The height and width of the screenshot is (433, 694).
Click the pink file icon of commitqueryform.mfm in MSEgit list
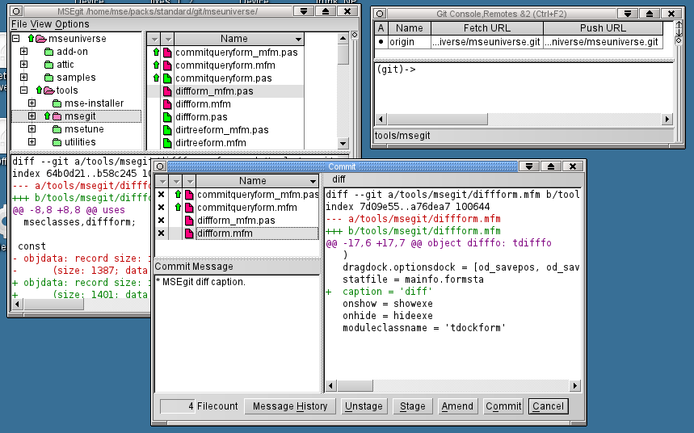pos(167,65)
